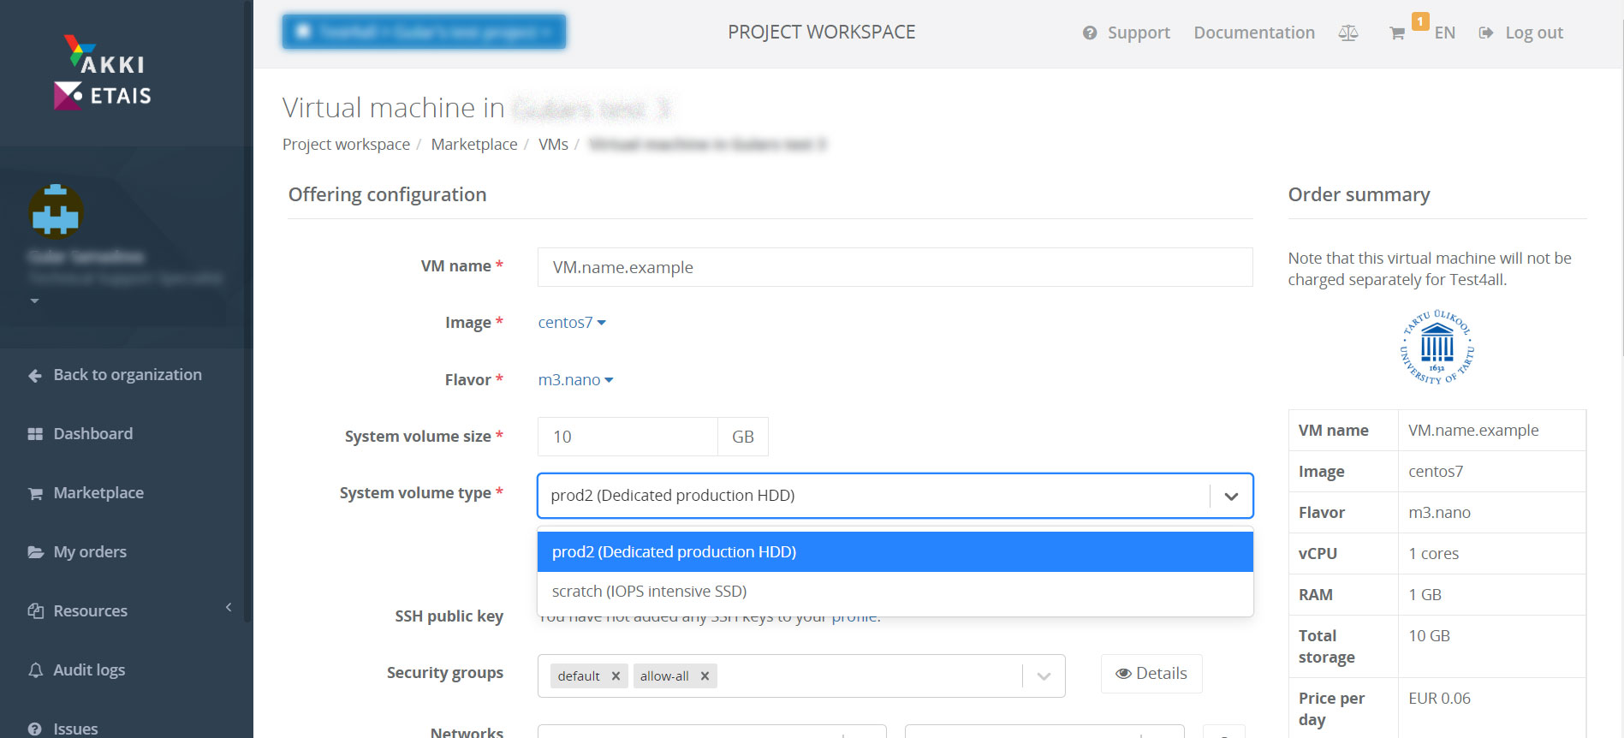Select scratch (IOPS intensive SSD) option
Viewport: 1624px width, 738px height.
coord(895,592)
